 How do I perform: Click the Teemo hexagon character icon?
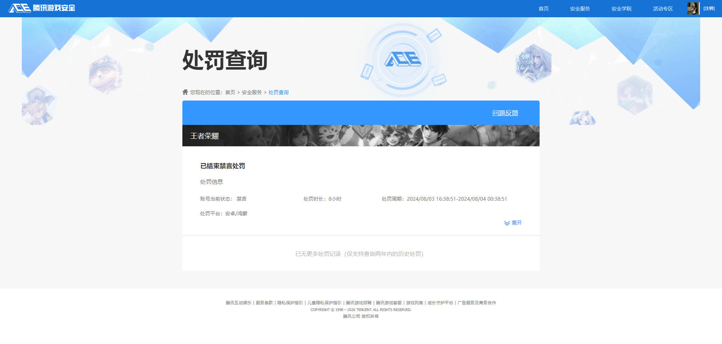click(x=106, y=75)
